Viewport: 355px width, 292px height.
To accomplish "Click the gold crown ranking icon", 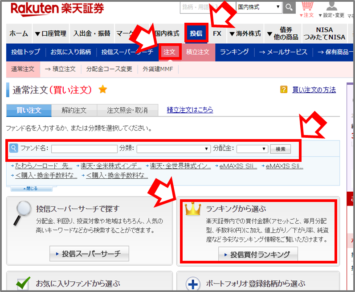I will tap(193, 209).
